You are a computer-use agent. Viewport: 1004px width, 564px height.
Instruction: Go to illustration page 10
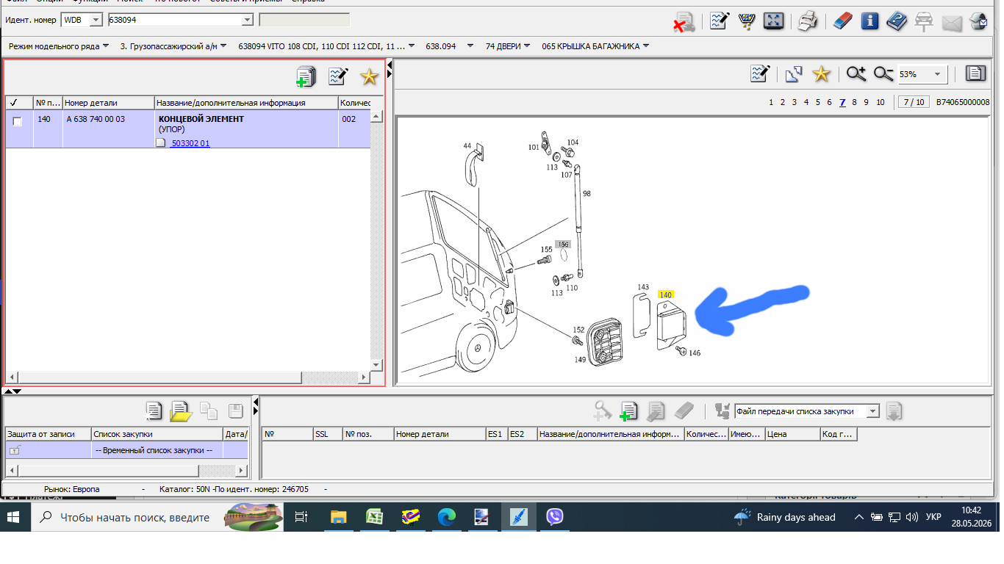(881, 102)
